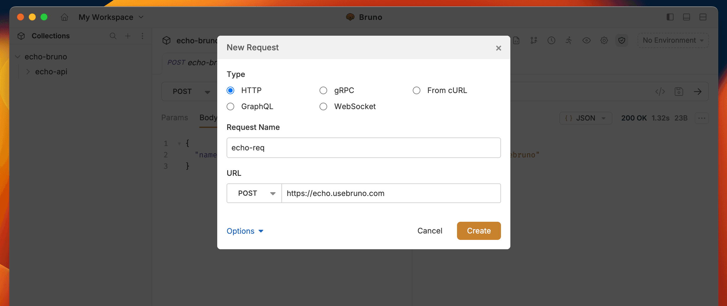Screen dimensions: 727x306
Task: Open the No Environment dropdown
Action: click(673, 40)
